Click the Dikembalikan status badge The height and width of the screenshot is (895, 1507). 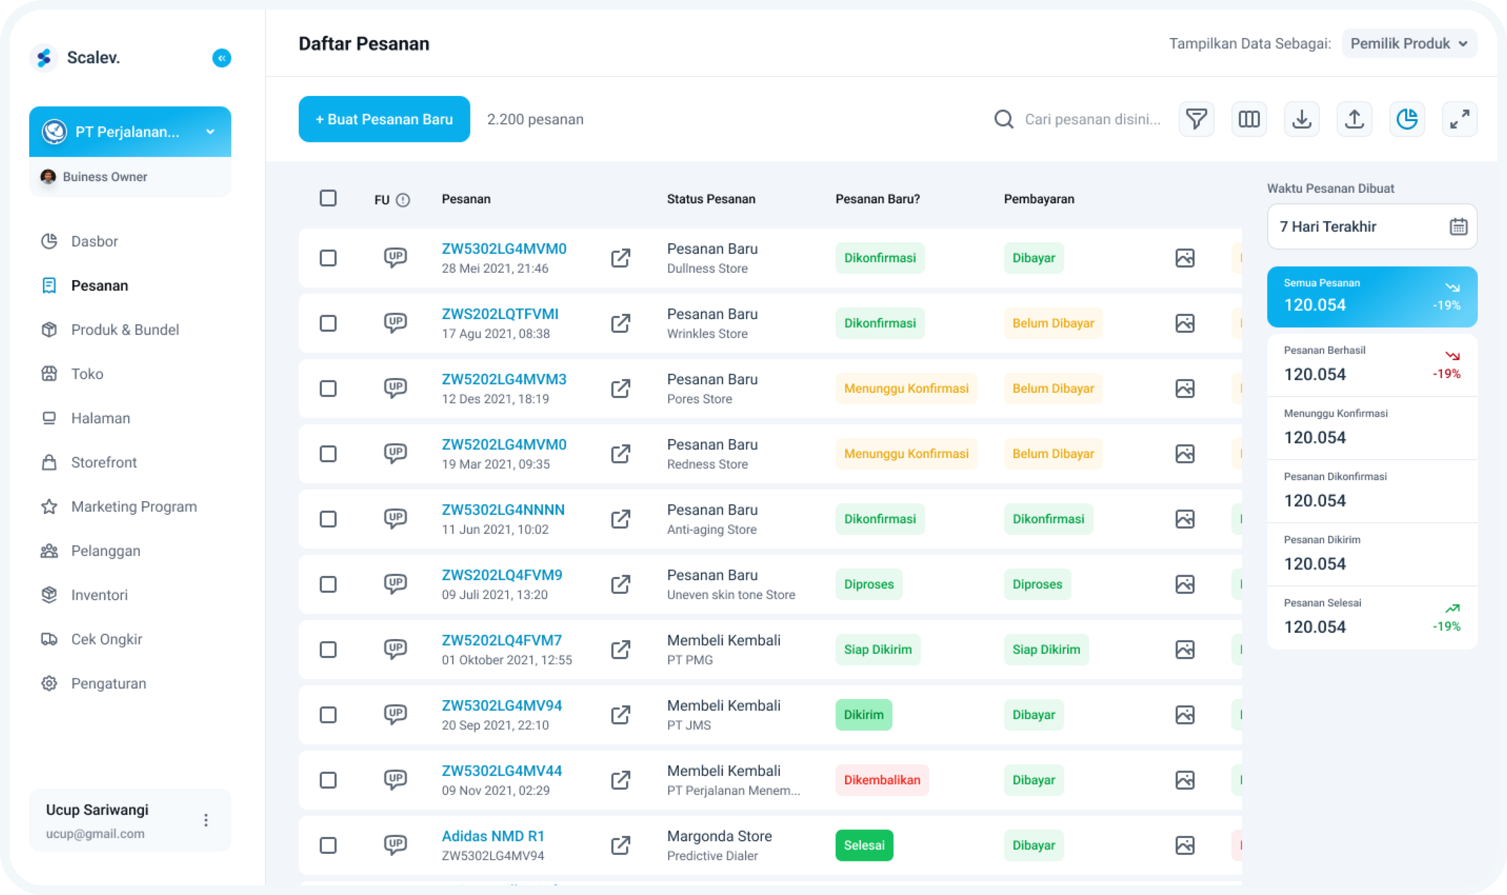tap(881, 780)
